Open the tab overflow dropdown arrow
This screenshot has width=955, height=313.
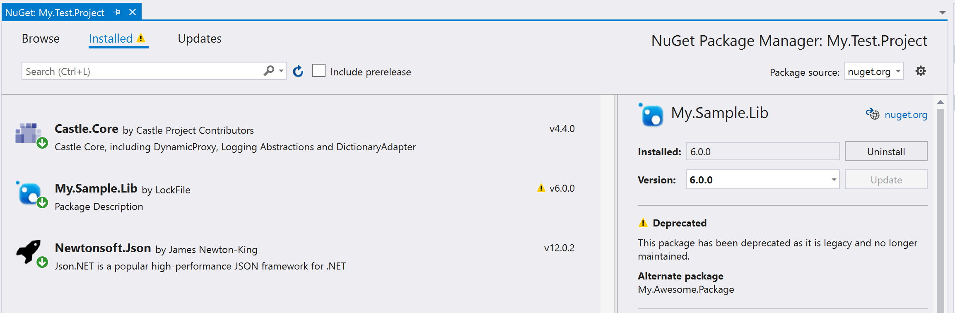point(942,13)
